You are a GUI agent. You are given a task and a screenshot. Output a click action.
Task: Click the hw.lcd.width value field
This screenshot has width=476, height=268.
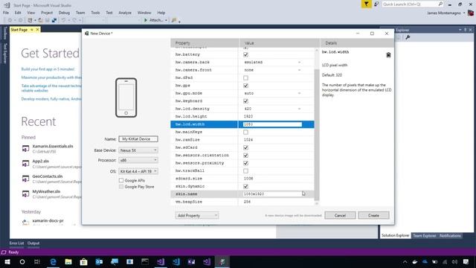click(x=272, y=124)
